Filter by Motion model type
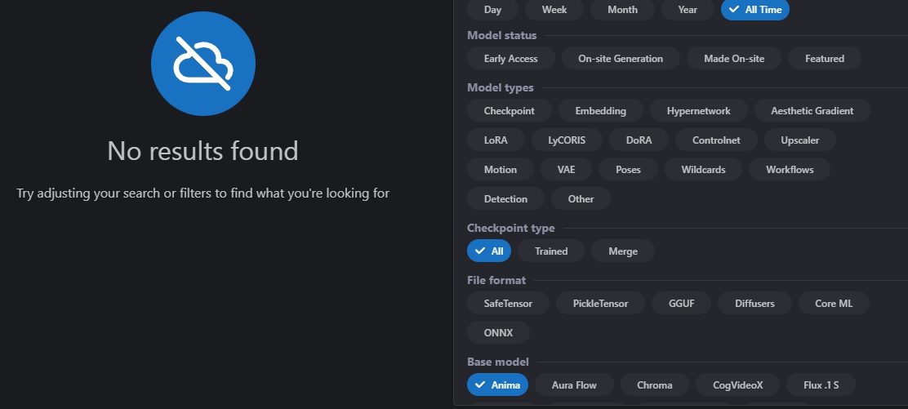 501,170
